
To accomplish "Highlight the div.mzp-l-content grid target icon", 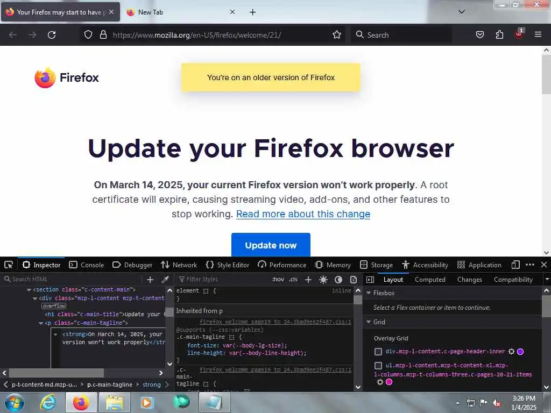I will tap(511, 351).
